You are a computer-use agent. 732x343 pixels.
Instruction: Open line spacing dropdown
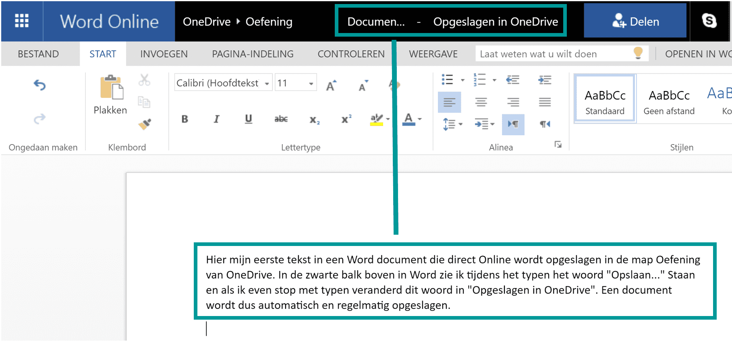(452, 124)
